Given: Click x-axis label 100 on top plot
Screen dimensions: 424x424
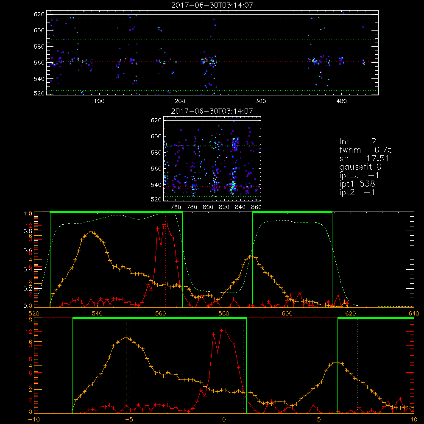Looking at the screenshot, I should 99,101.
